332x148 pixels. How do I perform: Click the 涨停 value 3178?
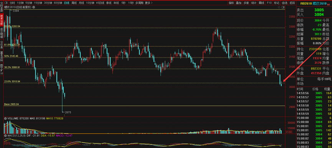tap(318, 63)
